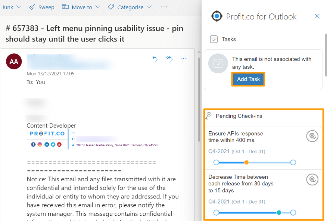Click the Add Task button
The width and height of the screenshot is (327, 222).
(x=248, y=79)
